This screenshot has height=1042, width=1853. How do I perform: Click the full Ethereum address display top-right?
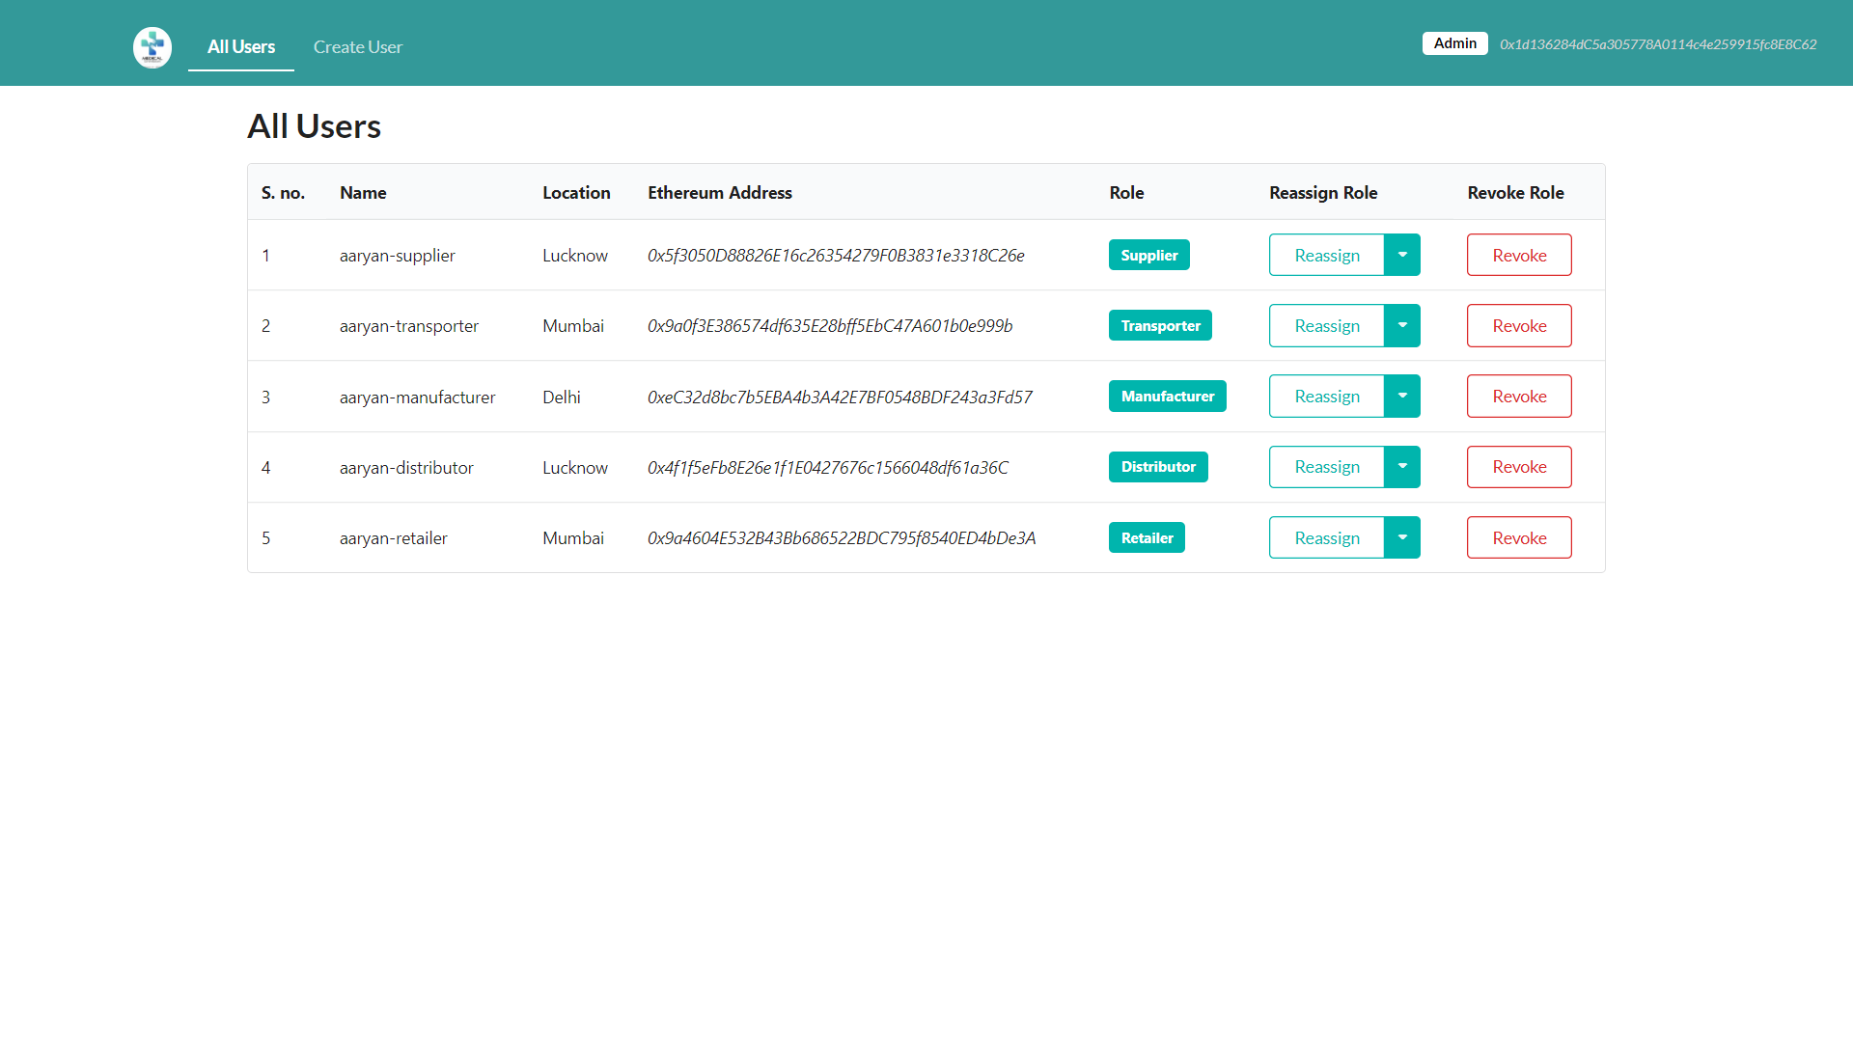(x=1660, y=42)
